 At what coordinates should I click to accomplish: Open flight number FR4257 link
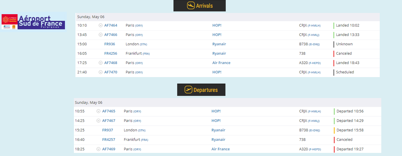pyautogui.click(x=109, y=139)
